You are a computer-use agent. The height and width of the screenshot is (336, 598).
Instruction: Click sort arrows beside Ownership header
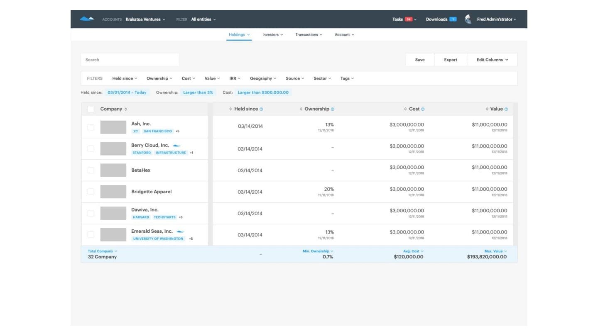click(301, 109)
